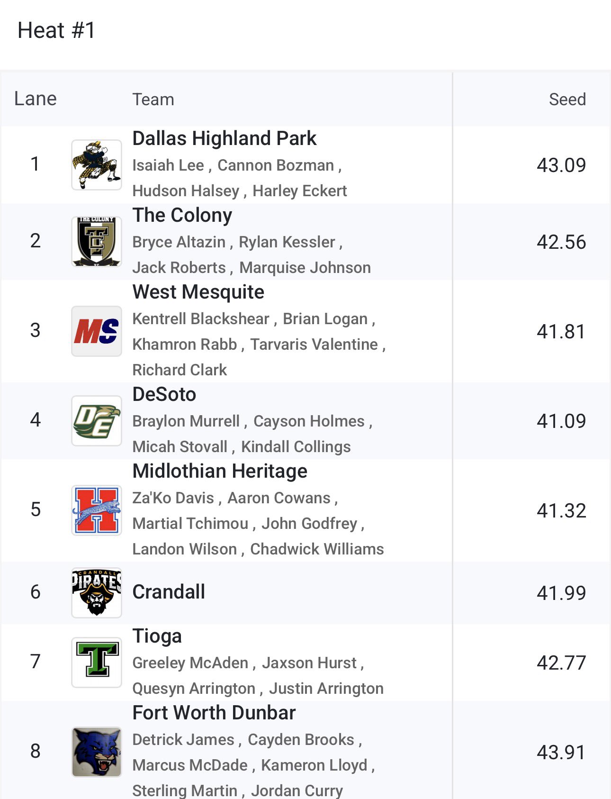Image resolution: width=611 pixels, height=799 pixels.
Task: Open Fort Worth Dunbar team name
Action: tap(214, 713)
